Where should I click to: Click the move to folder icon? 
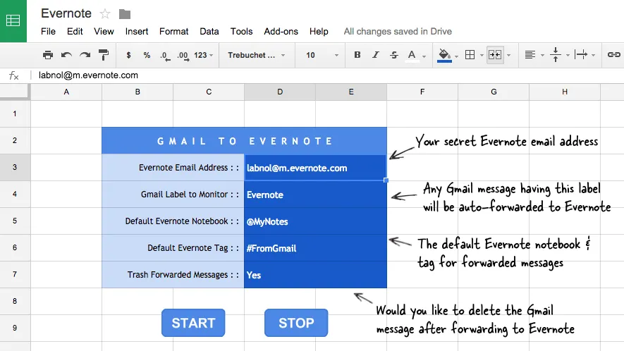pyautogui.click(x=125, y=14)
